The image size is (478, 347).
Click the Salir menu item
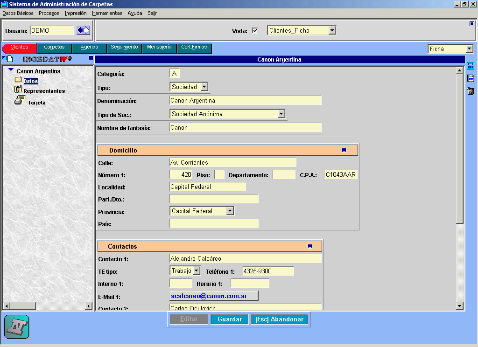tap(152, 13)
